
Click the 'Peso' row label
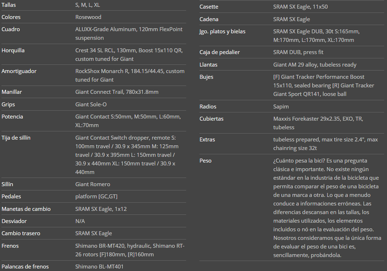205,161
